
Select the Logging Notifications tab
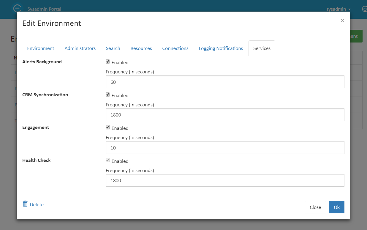(x=221, y=48)
